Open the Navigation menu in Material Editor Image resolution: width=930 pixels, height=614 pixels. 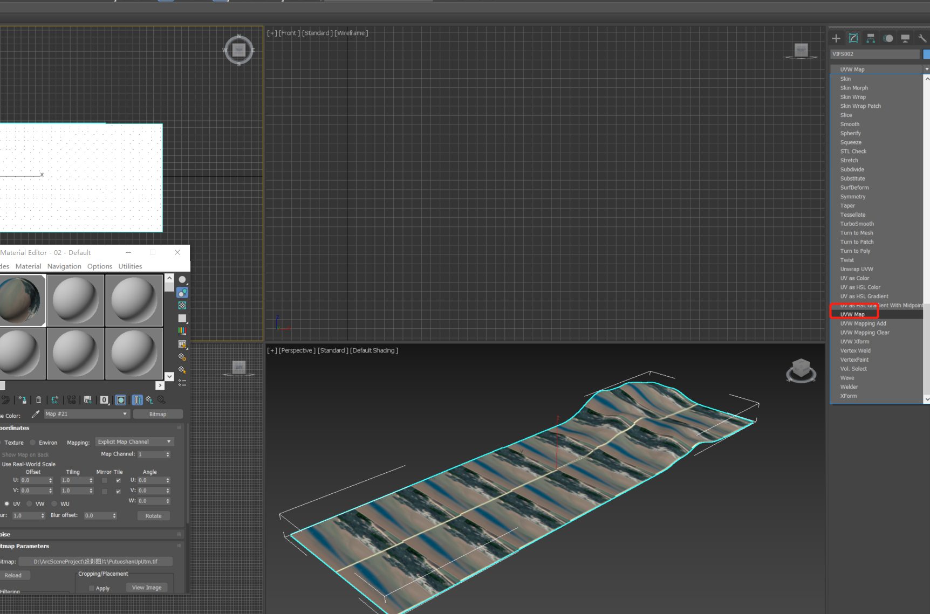(64, 266)
